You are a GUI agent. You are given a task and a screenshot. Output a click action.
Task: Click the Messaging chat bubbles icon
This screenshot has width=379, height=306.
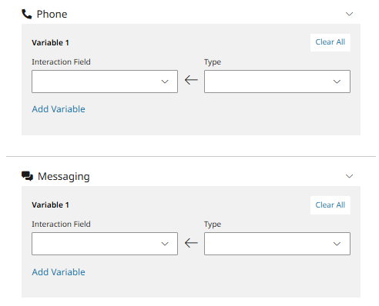coord(27,176)
